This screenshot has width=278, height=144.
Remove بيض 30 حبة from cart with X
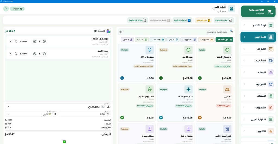tap(11, 54)
